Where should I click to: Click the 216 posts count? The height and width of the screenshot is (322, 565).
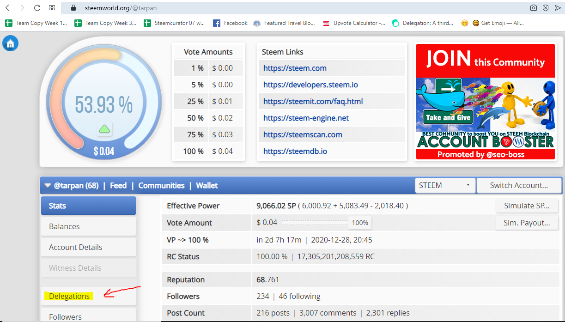(x=273, y=313)
